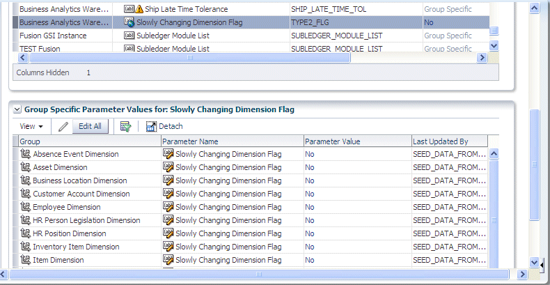Sort by the Parameter Name column header

[x=233, y=141]
